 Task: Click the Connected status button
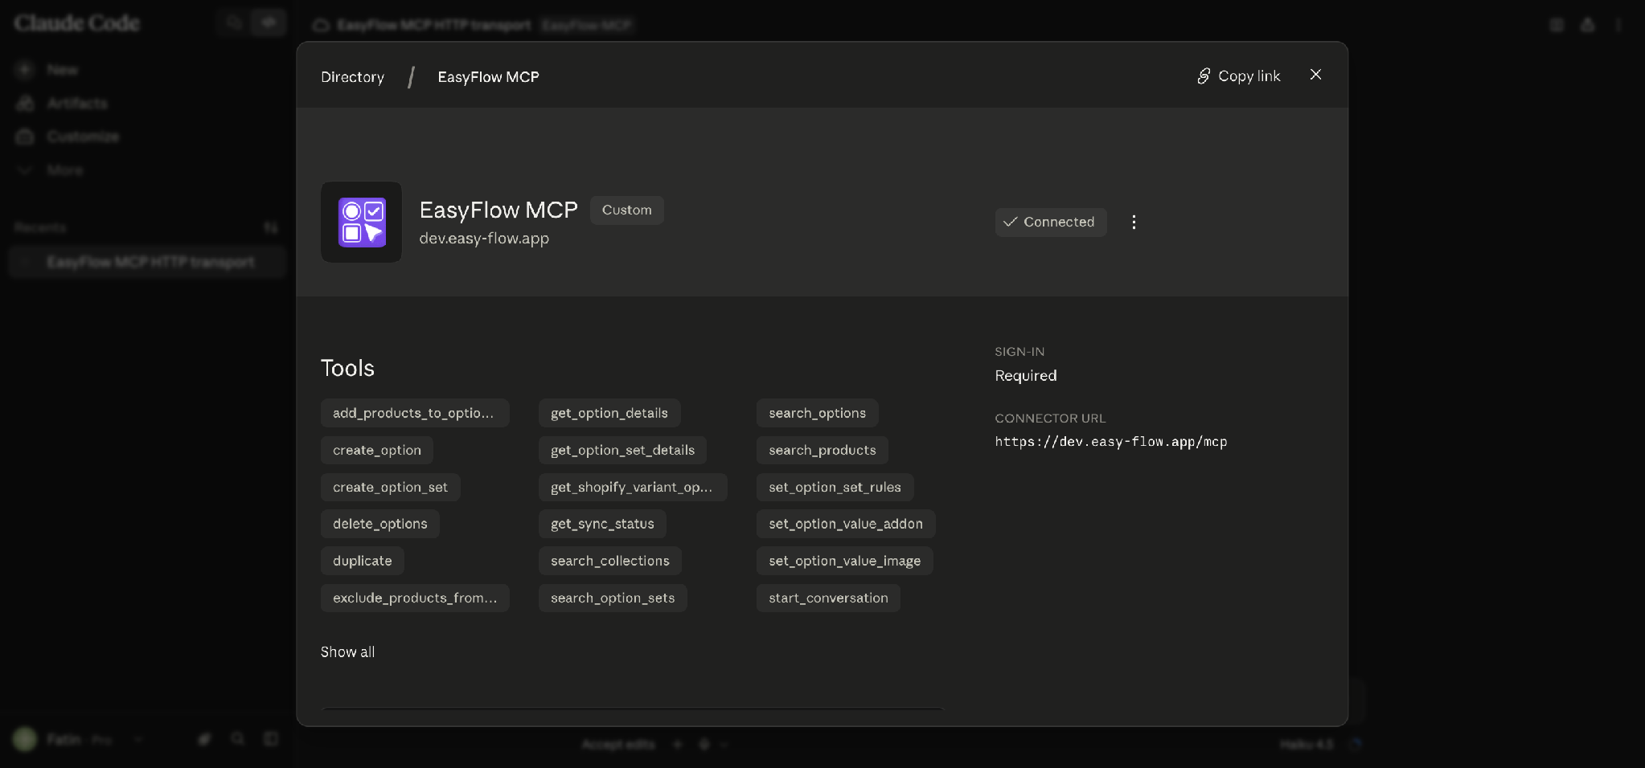1051,223
